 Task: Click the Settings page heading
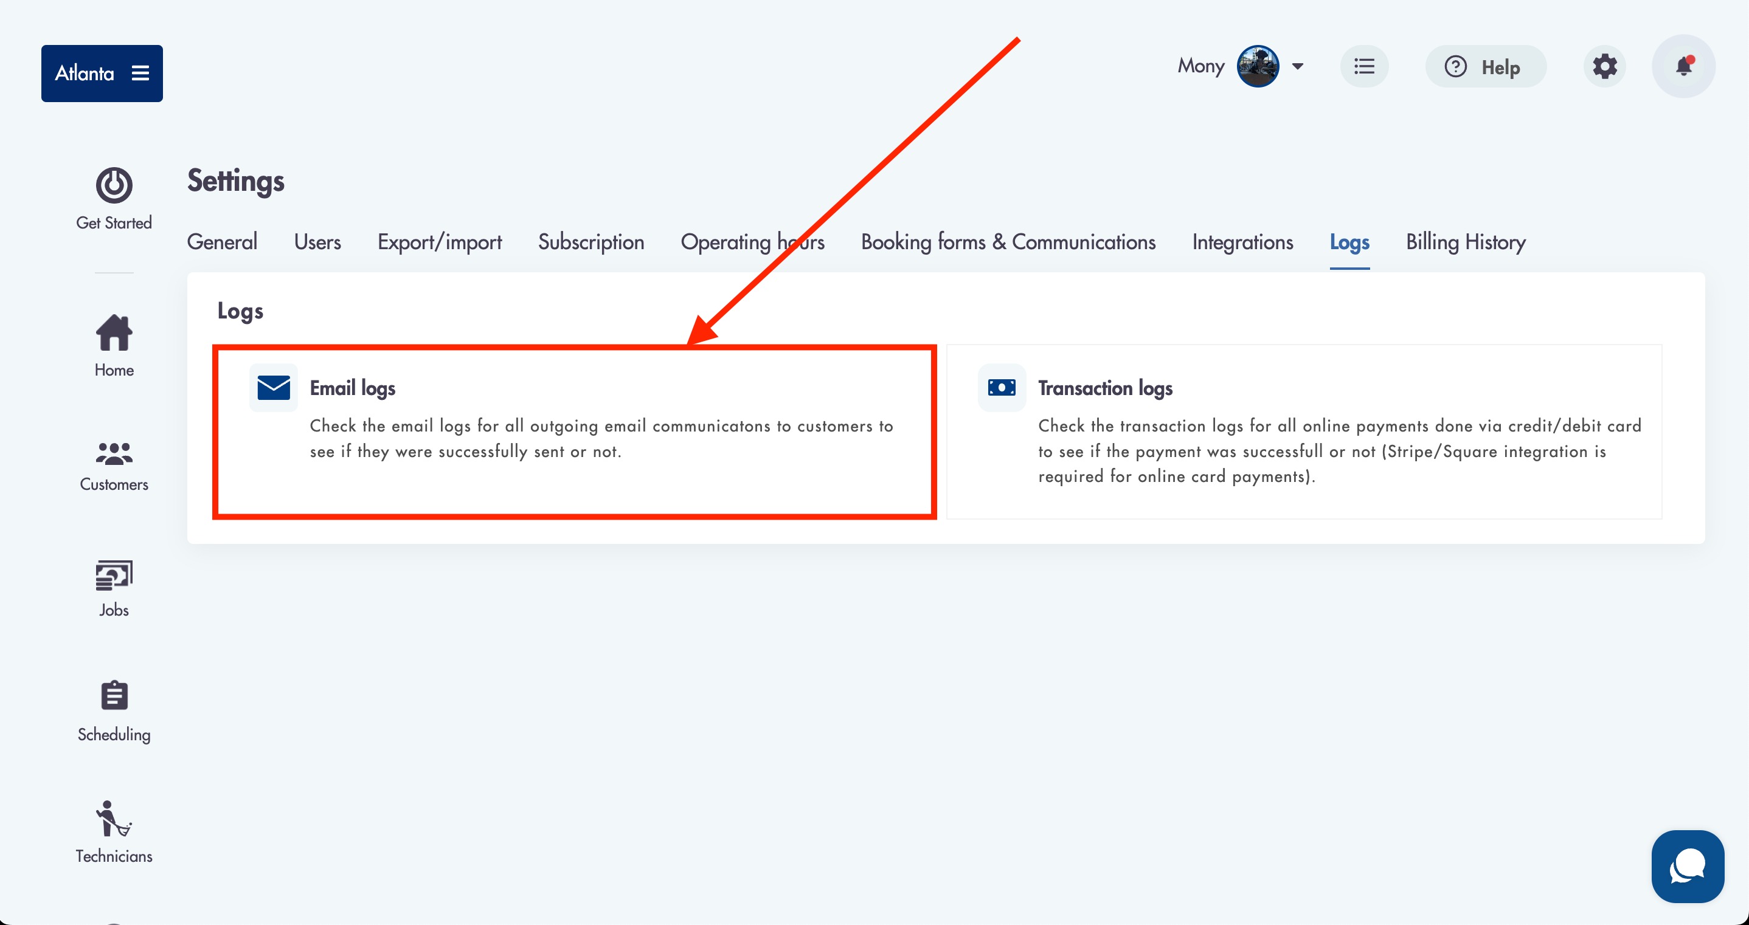pos(235,181)
